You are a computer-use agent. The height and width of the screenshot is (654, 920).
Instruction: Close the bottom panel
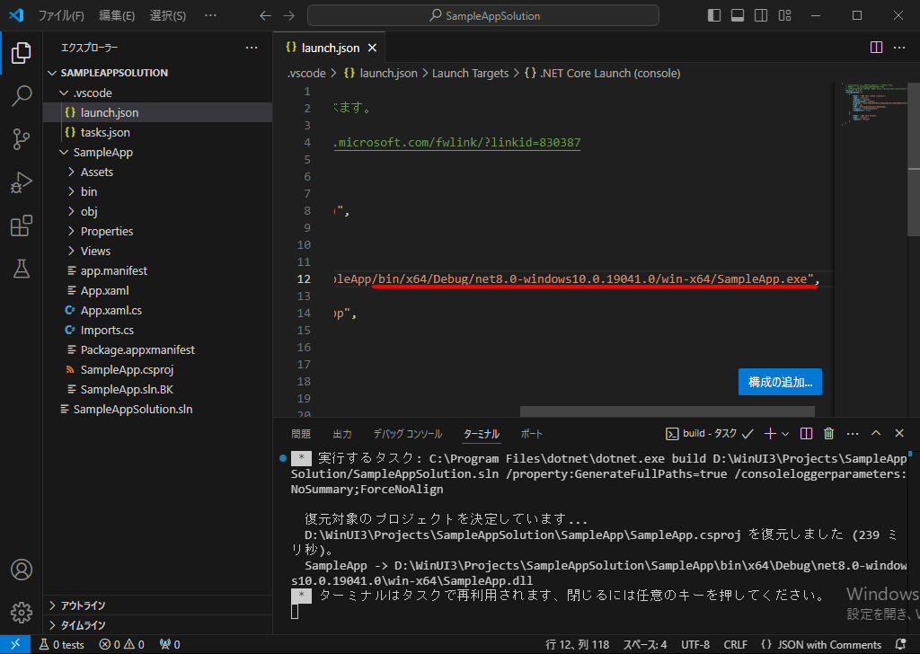(898, 433)
